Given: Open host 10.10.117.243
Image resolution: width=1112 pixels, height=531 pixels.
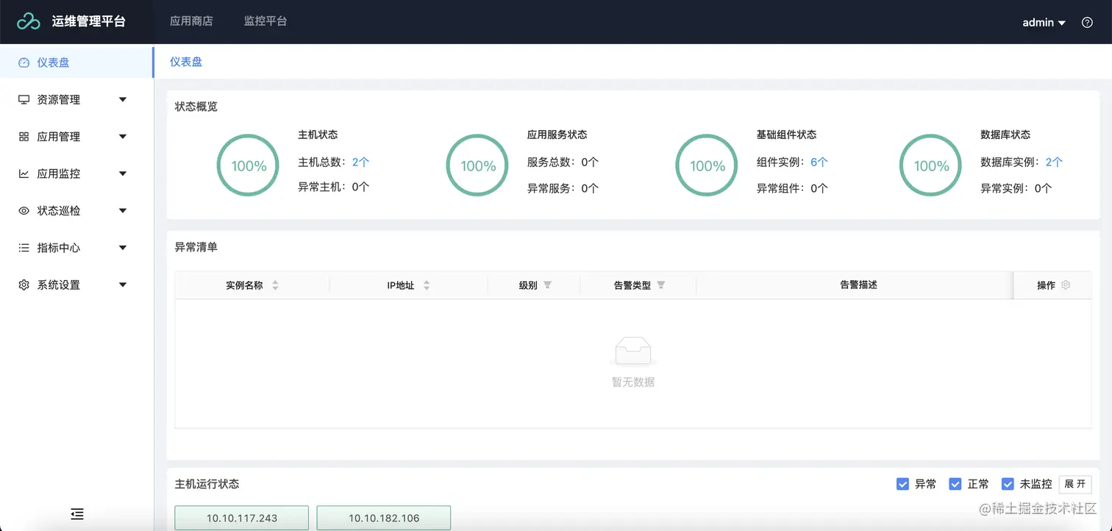Looking at the screenshot, I should pos(241,518).
